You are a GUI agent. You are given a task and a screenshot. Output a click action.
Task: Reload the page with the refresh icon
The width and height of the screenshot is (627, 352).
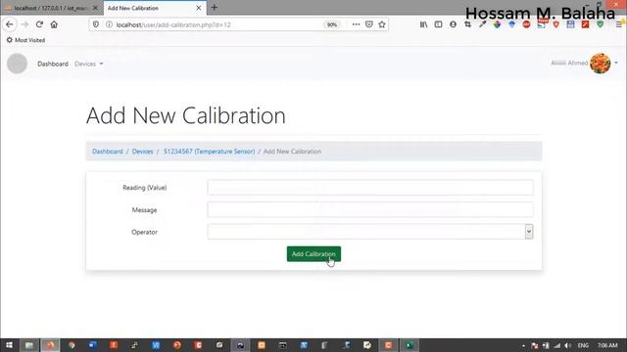click(39, 24)
